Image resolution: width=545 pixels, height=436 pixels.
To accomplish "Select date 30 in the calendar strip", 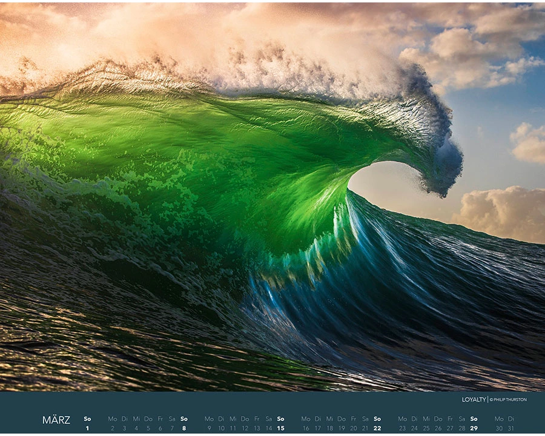I will (x=499, y=428).
